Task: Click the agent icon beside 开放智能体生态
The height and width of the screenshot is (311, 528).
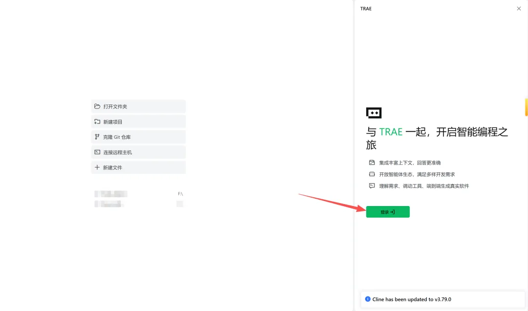Action: point(372,174)
